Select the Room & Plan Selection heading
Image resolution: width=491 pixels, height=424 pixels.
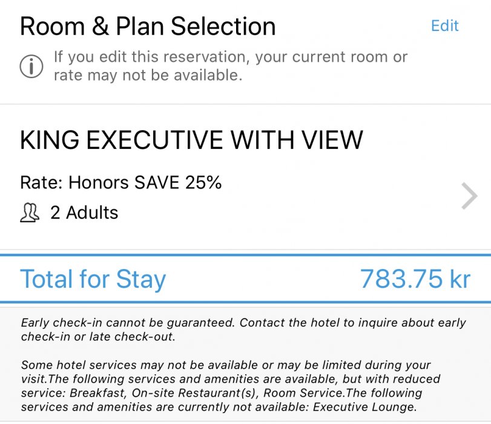pyautogui.click(x=148, y=27)
